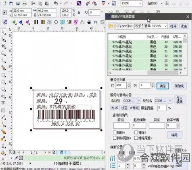Click the Save floppy disk icon

pos(18,3)
